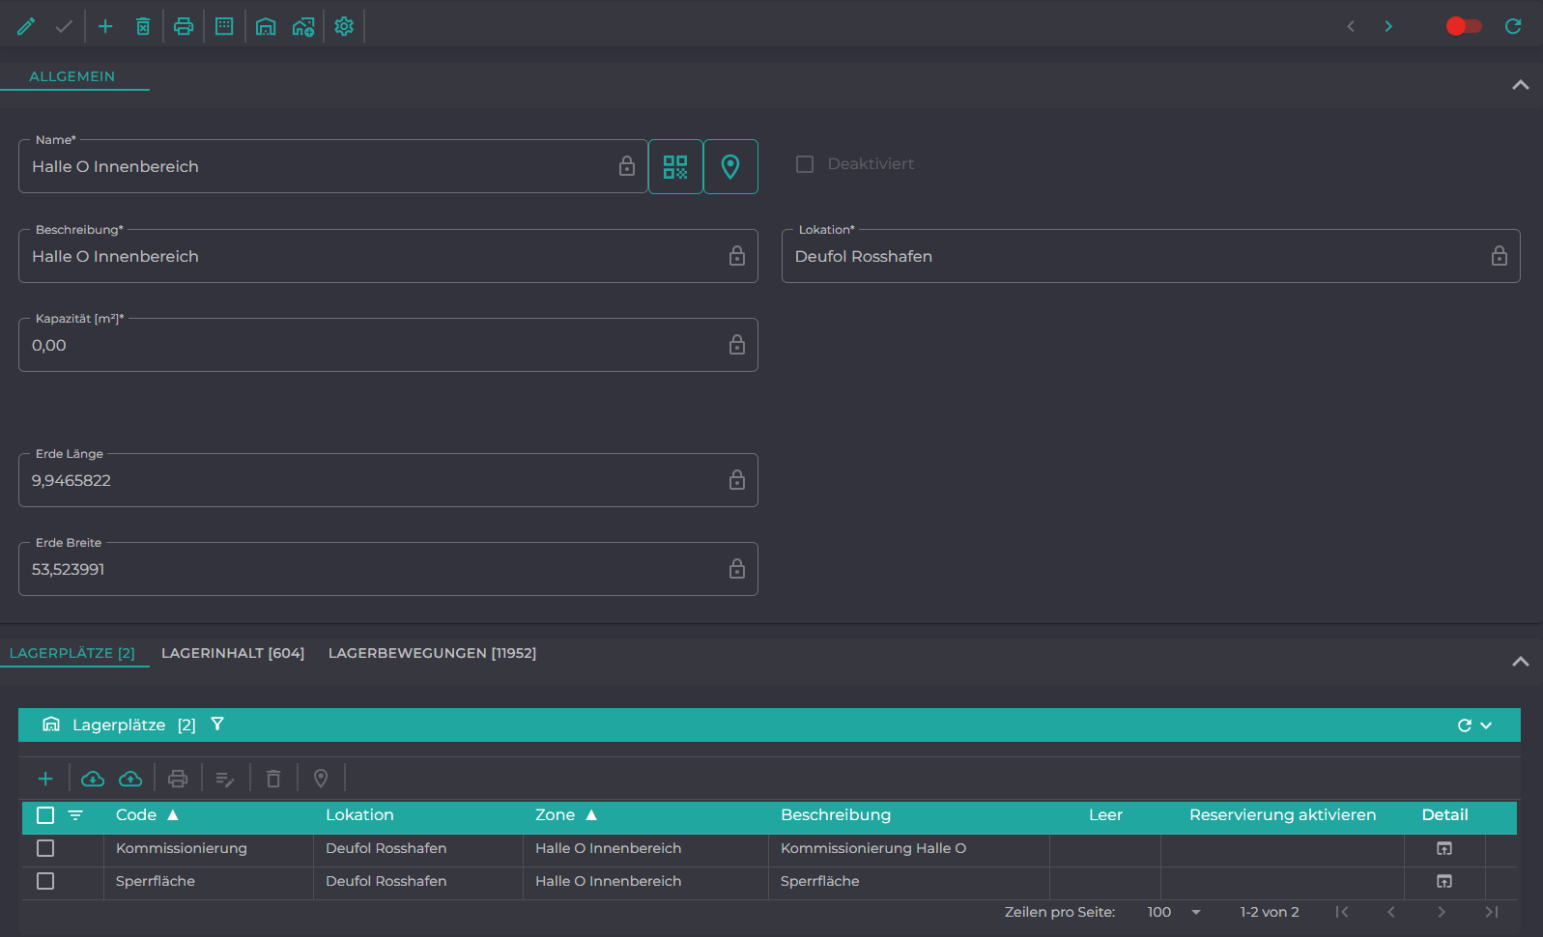Open the settings gear icon
The width and height of the screenshot is (1543, 937).
tap(344, 26)
